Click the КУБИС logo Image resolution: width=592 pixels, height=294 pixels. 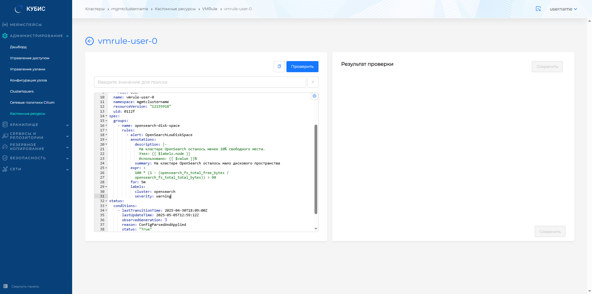click(30, 9)
